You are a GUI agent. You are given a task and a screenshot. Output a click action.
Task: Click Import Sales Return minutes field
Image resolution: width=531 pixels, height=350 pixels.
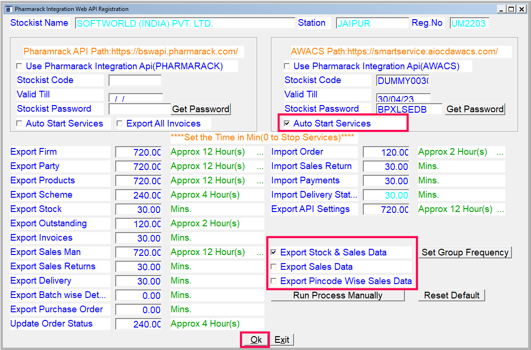[386, 166]
